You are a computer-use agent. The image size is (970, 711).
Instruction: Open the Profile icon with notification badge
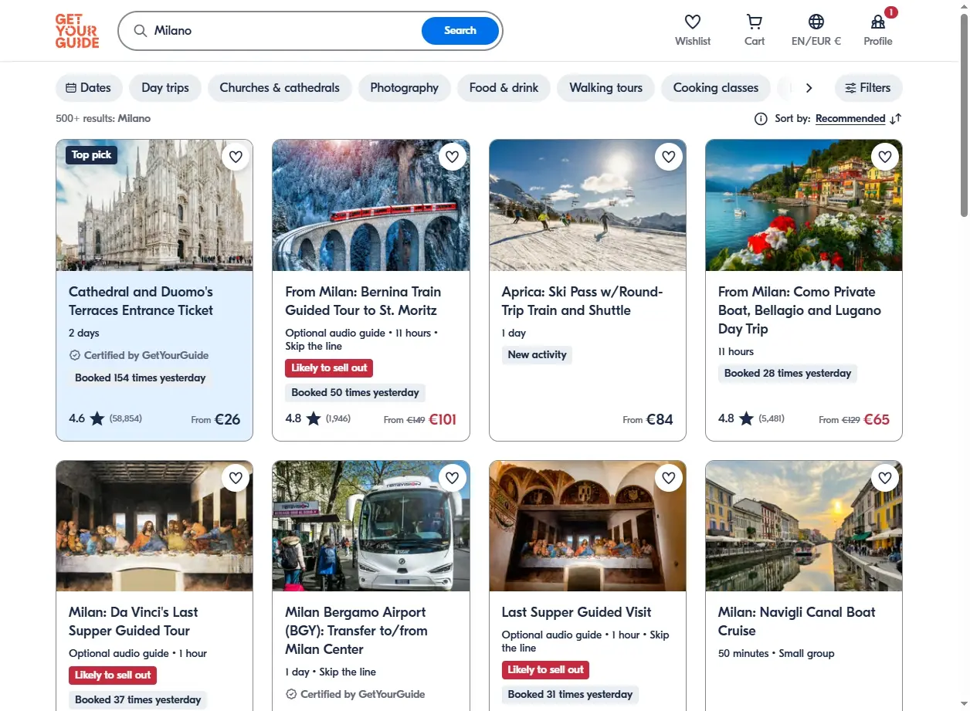point(878,22)
